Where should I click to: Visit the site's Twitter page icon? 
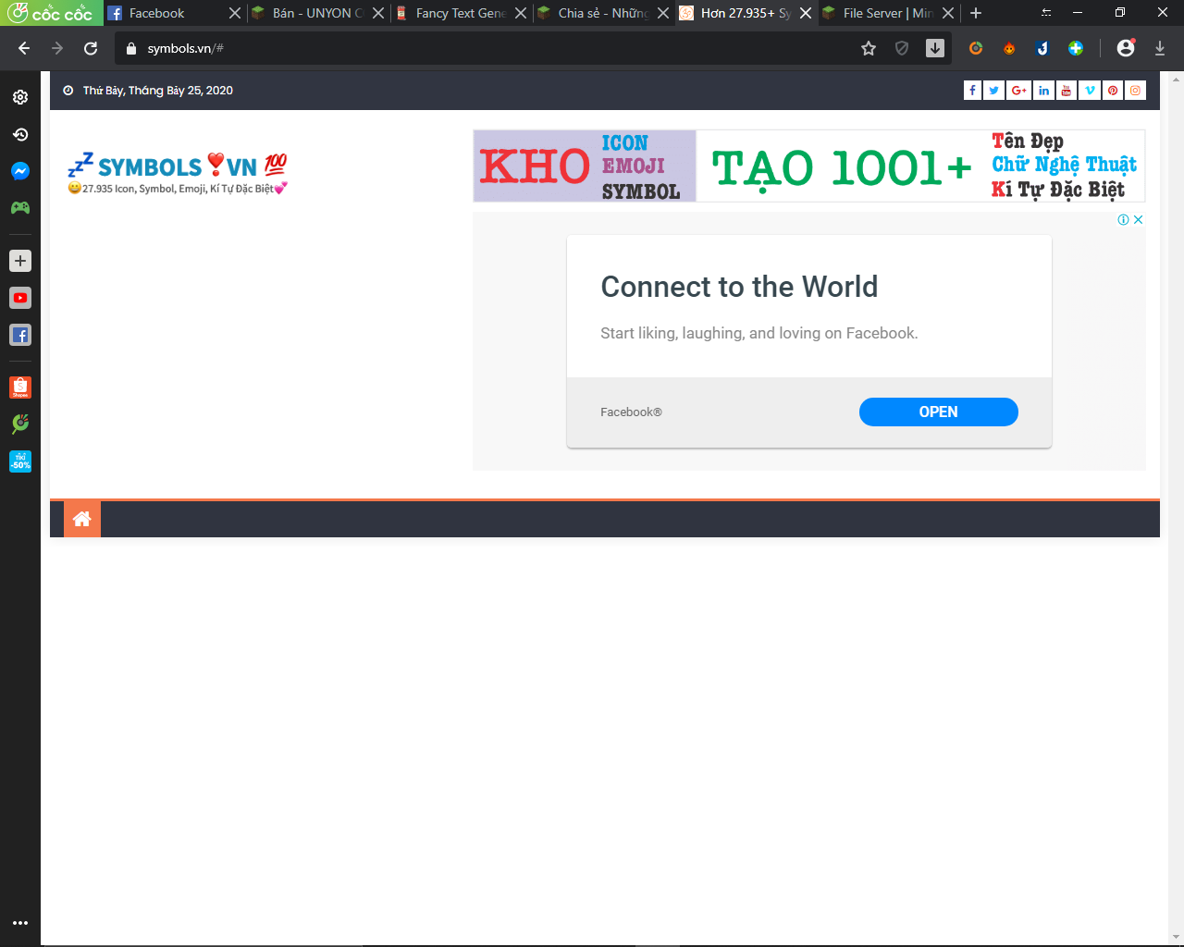coord(994,90)
